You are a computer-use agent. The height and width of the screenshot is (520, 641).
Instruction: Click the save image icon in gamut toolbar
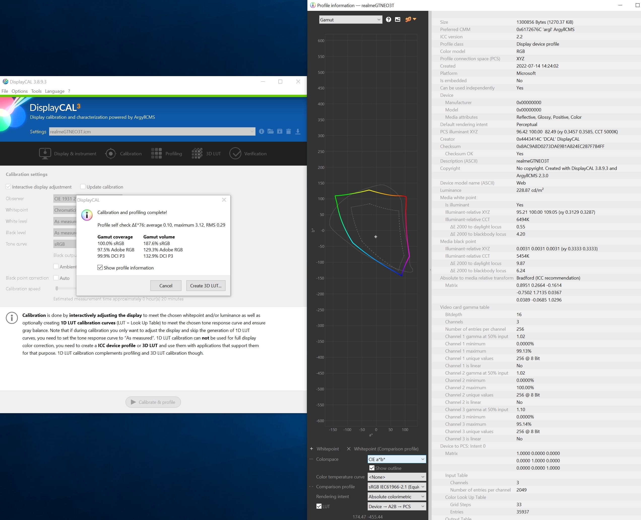397,19
